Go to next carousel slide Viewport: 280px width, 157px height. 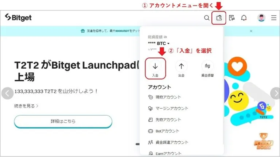pyautogui.click(x=276, y=93)
